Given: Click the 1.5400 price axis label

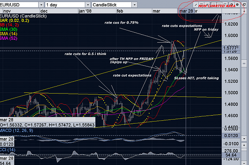Looking at the screenshot, I should pos(231,70).
